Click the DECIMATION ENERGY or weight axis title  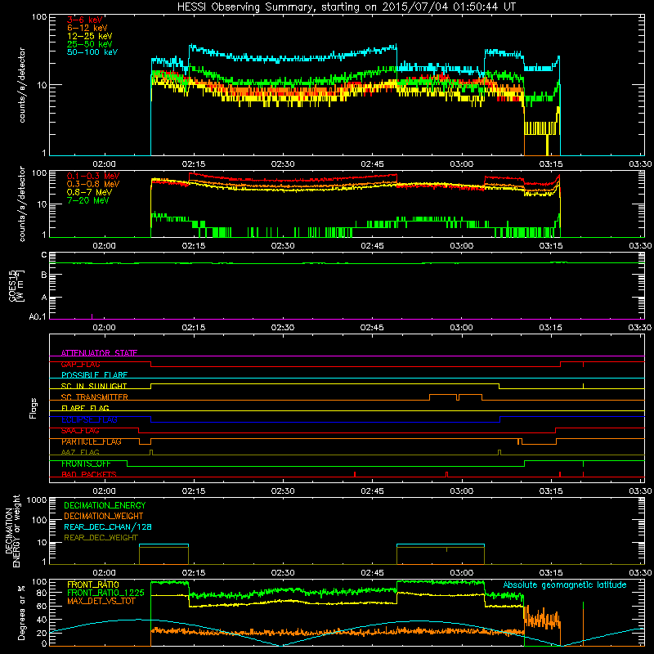point(12,531)
